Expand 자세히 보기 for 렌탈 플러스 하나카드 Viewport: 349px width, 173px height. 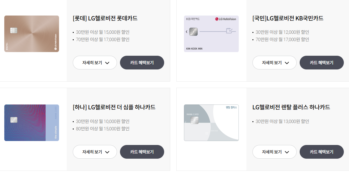(x=274, y=152)
